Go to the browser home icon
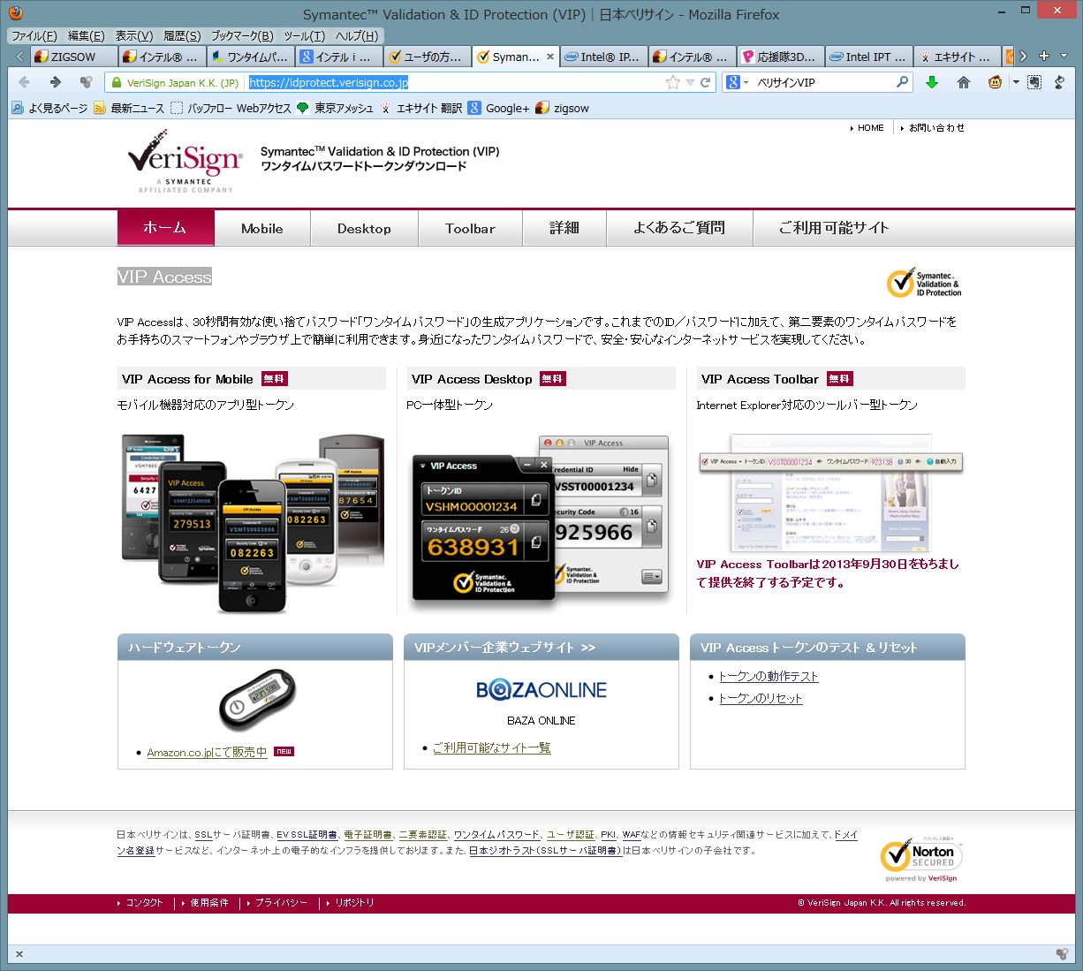The height and width of the screenshot is (971, 1083). pos(963,82)
